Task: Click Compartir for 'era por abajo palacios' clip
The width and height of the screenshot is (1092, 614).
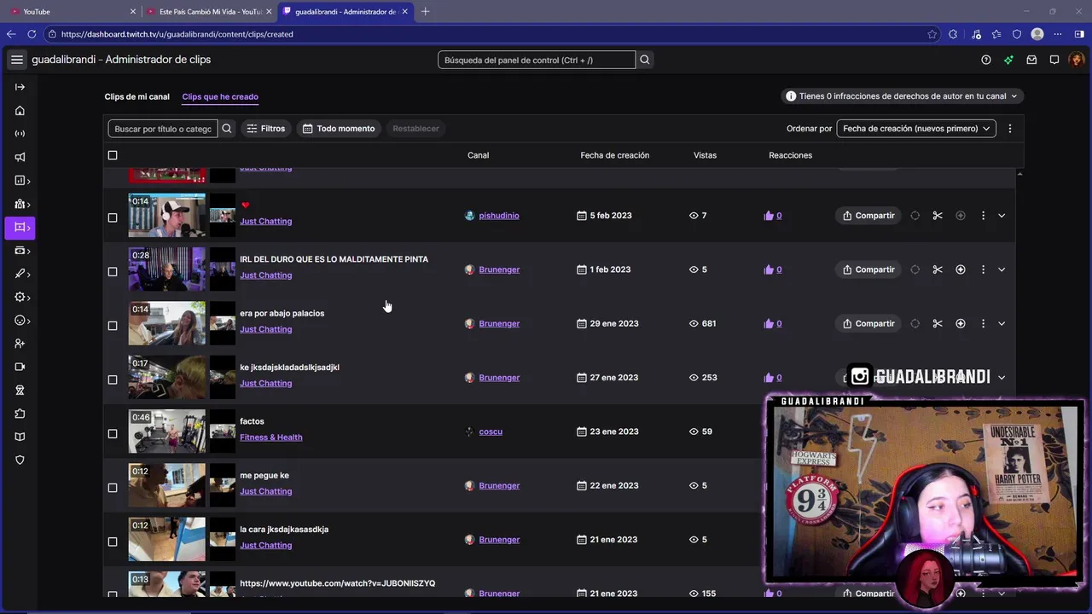Action: [868, 324]
